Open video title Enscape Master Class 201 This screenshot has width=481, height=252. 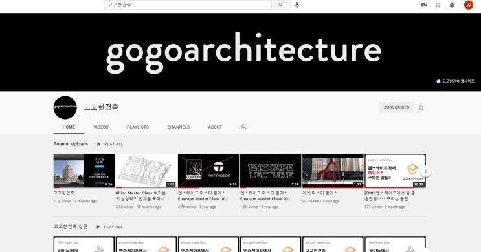(265, 196)
